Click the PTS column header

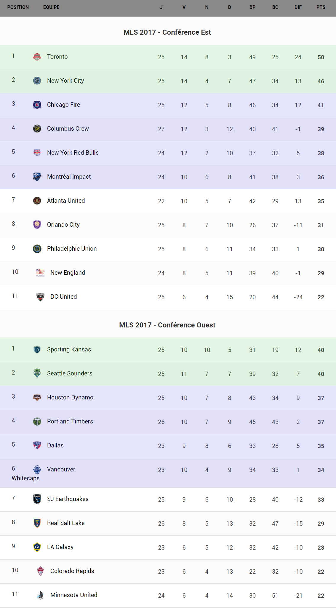click(x=321, y=7)
